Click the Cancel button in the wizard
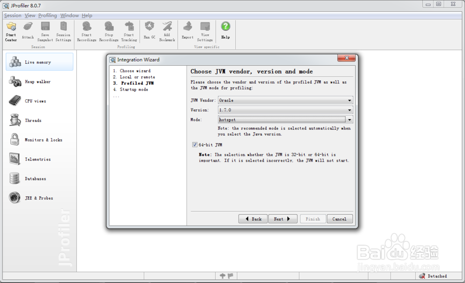Screen dimensions: 465x283 click(x=339, y=219)
